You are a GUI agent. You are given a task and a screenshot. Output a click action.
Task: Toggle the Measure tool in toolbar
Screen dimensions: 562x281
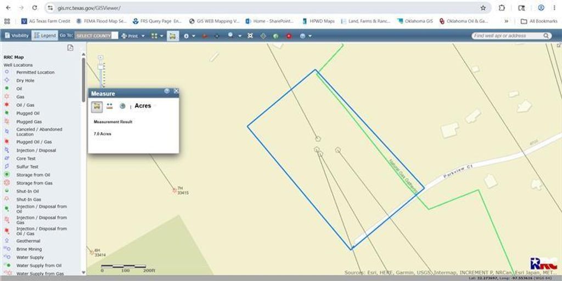pos(173,36)
